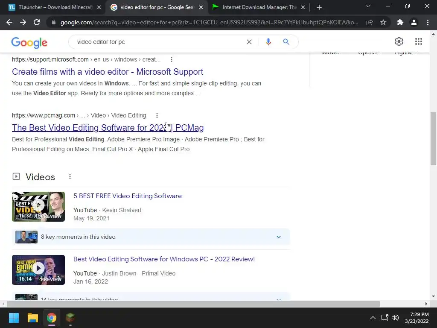Open the Minecraft block taskbar icon

(70, 318)
